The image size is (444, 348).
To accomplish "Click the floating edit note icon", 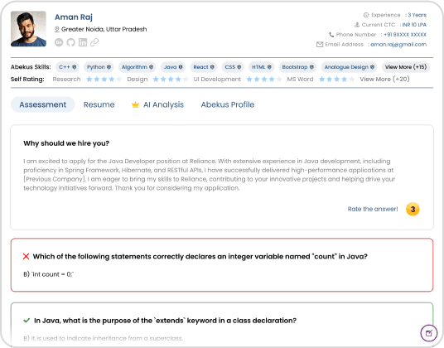I will (x=429, y=333).
